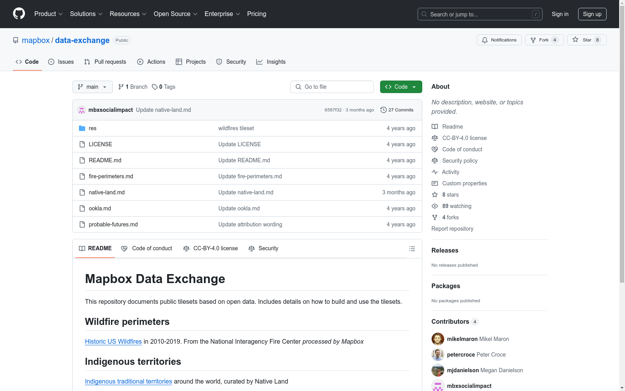
Task: Click the scale icon beside CC-BY-4.0 license
Action: 435,138
